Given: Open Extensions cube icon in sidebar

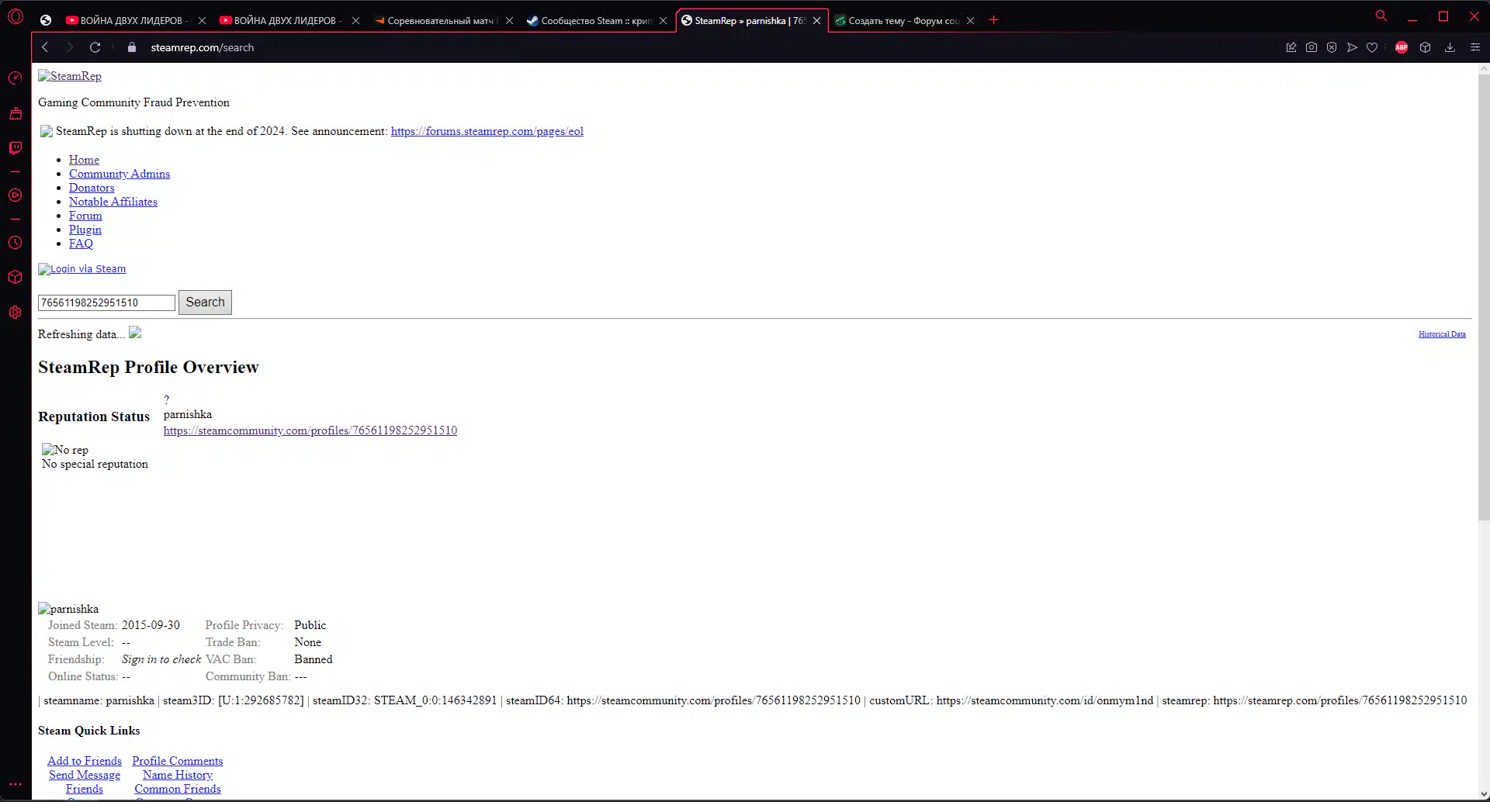Looking at the screenshot, I should coord(15,277).
